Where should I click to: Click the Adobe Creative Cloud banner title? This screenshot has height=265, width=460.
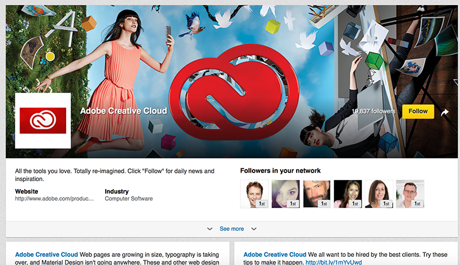(x=124, y=111)
